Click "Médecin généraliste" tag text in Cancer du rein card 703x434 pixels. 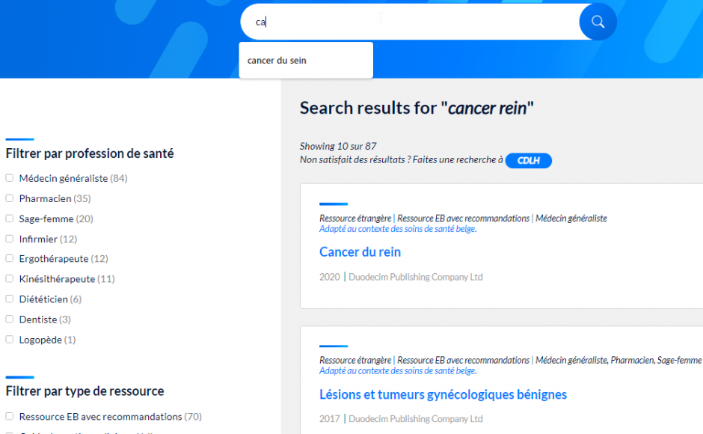(x=571, y=218)
